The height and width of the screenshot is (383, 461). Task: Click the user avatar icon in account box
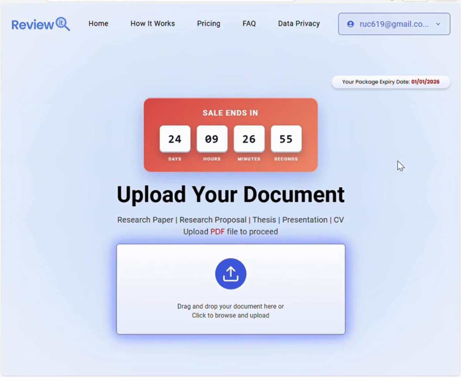[x=350, y=24]
